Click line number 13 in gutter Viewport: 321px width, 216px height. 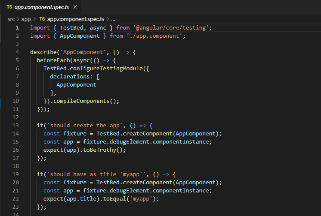coord(15,126)
